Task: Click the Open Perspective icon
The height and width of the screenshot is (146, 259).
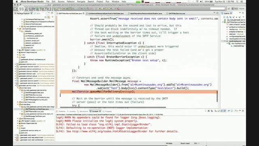Action: tap(229, 9)
